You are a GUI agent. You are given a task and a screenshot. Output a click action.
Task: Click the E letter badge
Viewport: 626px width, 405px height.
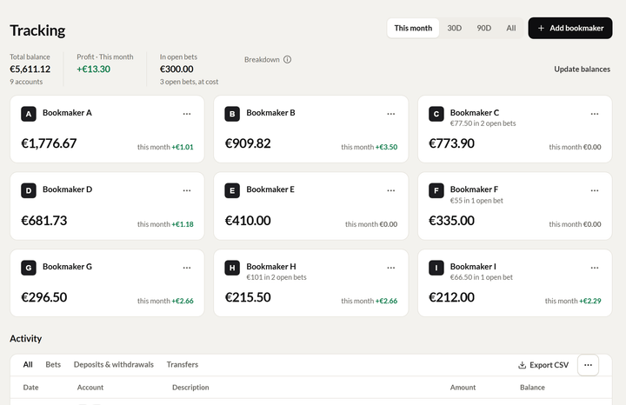pos(232,190)
